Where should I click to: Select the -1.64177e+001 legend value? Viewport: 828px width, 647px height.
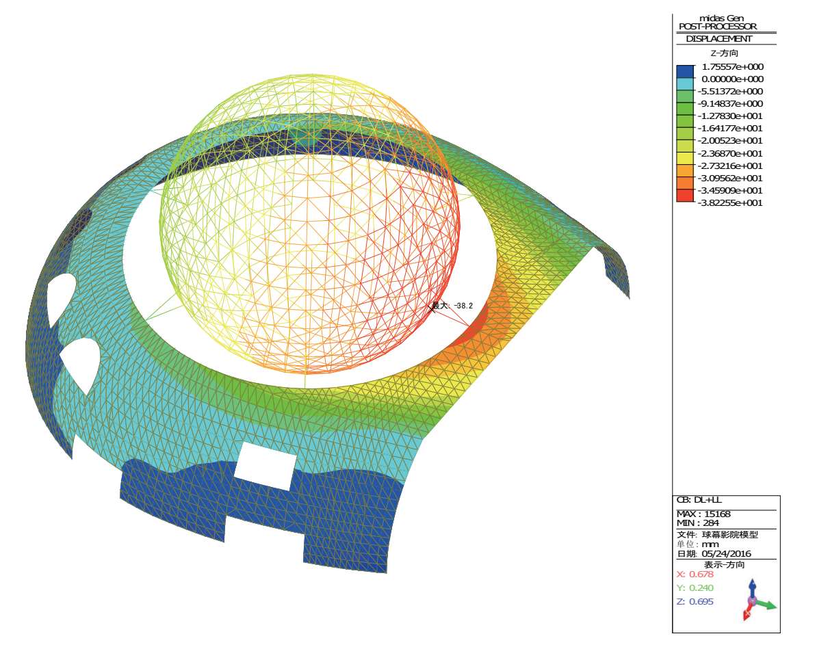(731, 129)
